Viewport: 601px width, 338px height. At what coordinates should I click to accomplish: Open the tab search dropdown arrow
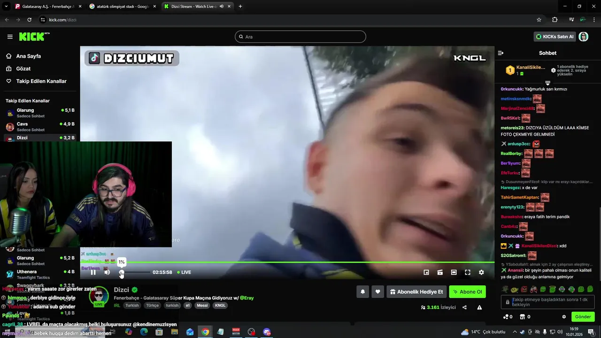coord(6,7)
